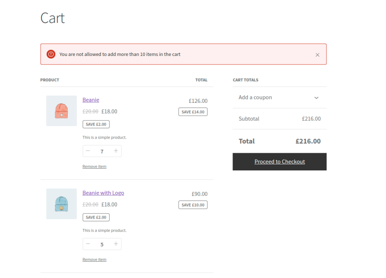
Task: Decrease Beanie quantity with minus icon
Action: point(88,151)
